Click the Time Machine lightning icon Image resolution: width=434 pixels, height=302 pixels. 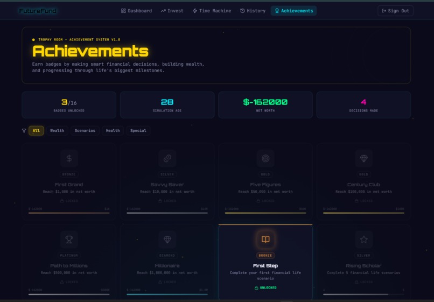(x=195, y=11)
